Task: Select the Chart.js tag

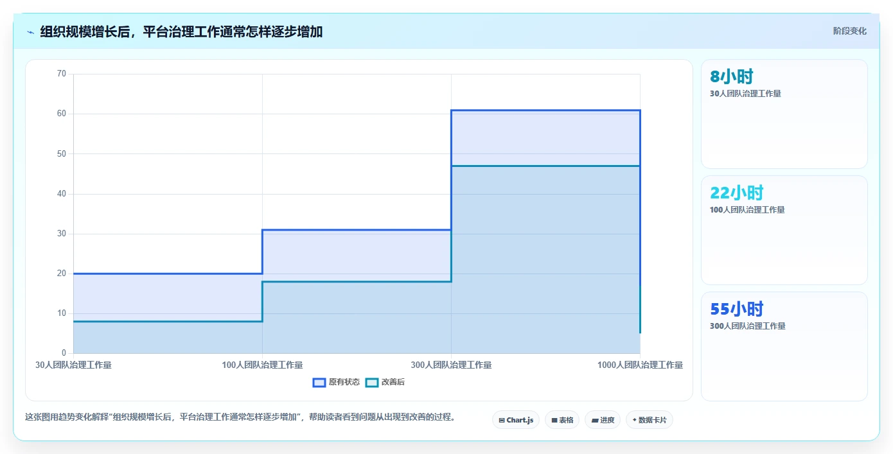Action: (x=516, y=420)
